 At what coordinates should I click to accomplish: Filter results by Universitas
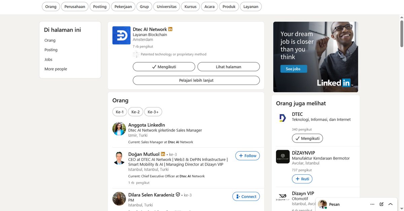click(x=167, y=7)
